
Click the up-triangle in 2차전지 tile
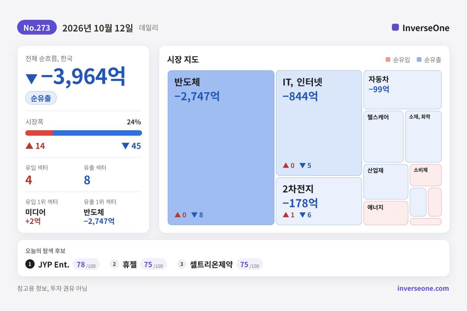(x=286, y=215)
